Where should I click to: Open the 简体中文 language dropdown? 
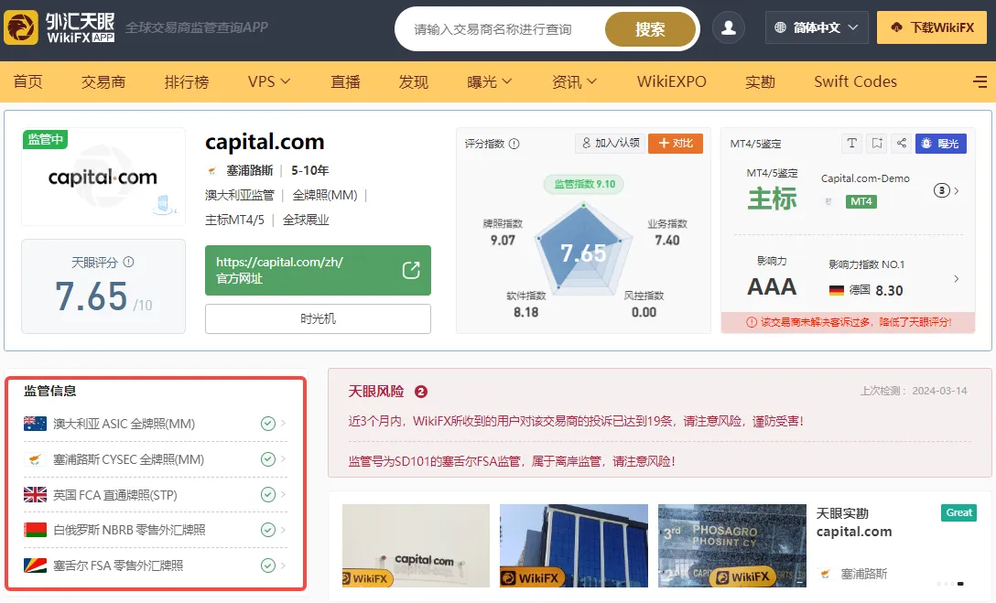[817, 28]
